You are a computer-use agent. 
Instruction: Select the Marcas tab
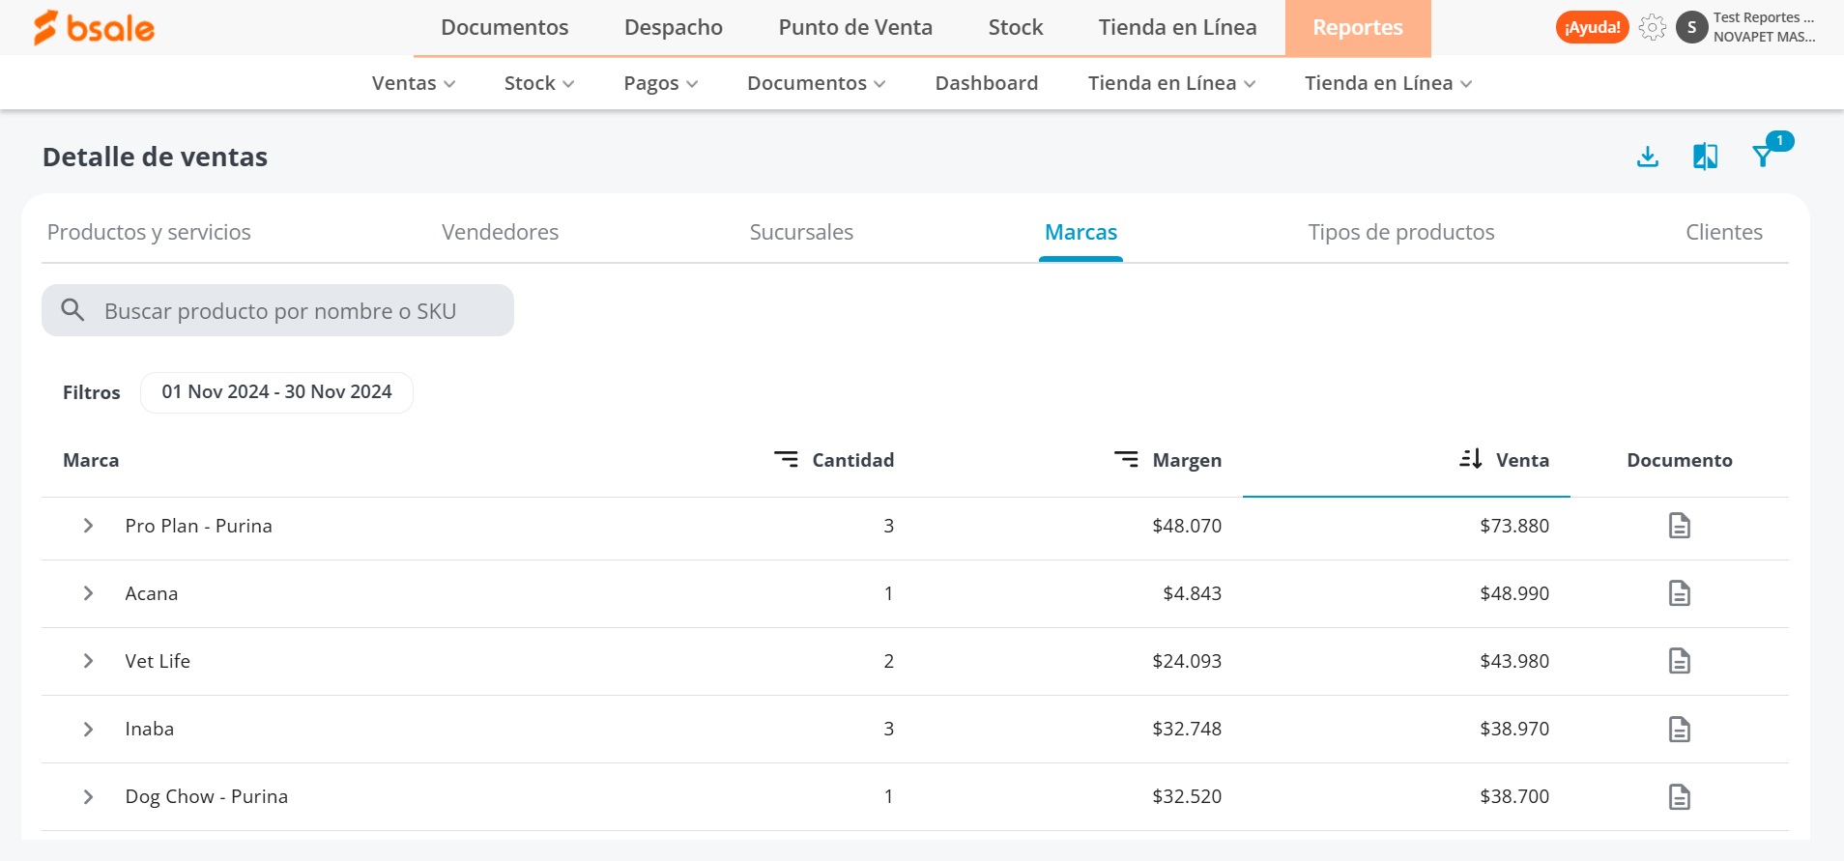pyautogui.click(x=1080, y=232)
